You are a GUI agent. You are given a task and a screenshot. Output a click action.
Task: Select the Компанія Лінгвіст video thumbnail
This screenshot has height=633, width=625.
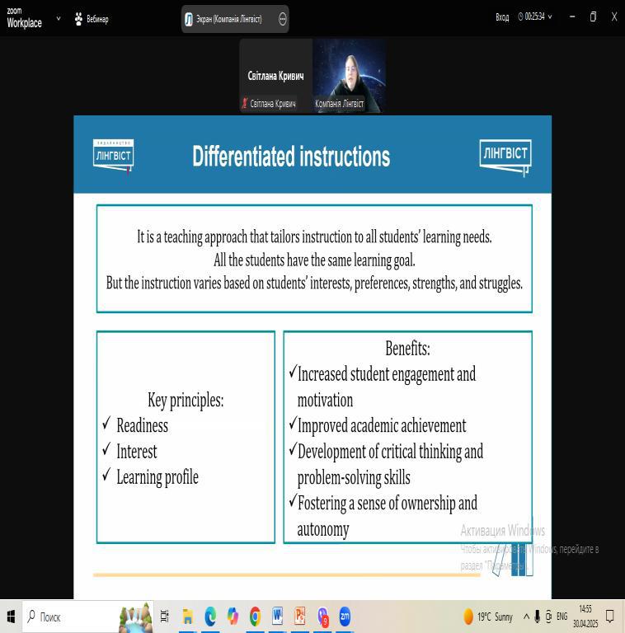(349, 76)
